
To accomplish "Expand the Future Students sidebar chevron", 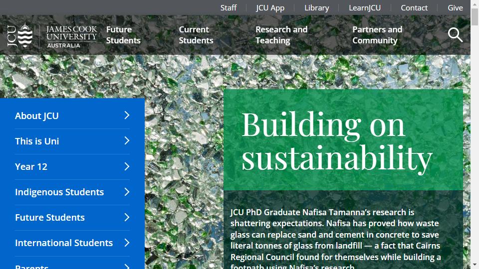I will pos(127,217).
